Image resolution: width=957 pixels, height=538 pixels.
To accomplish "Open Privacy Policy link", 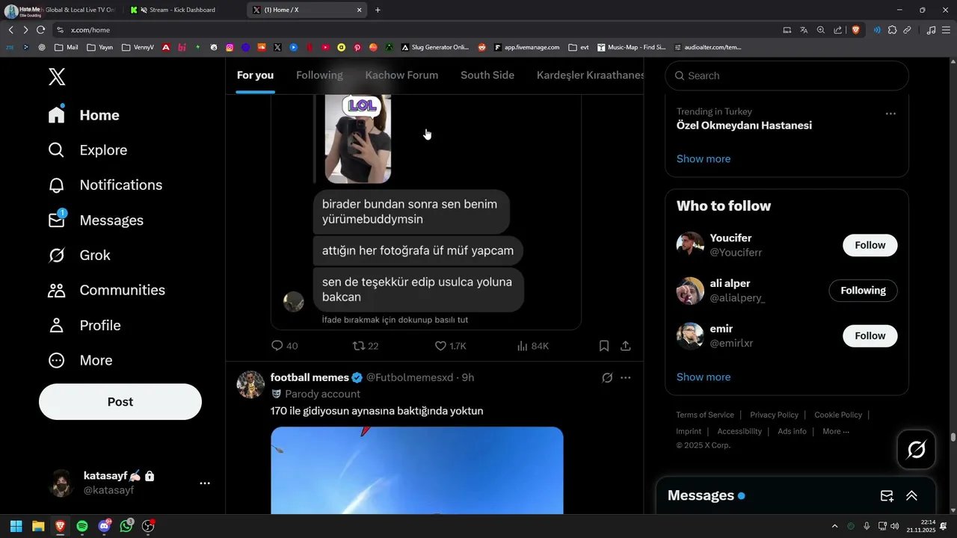I will click(775, 415).
